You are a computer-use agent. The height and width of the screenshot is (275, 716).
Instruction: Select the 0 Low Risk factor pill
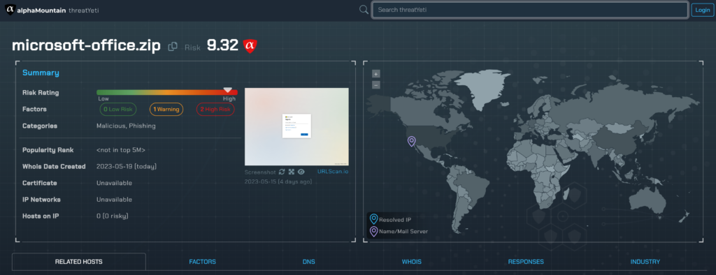[x=117, y=110]
